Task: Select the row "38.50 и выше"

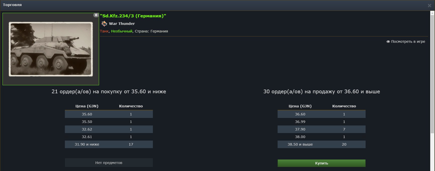Action: [x=322, y=144]
